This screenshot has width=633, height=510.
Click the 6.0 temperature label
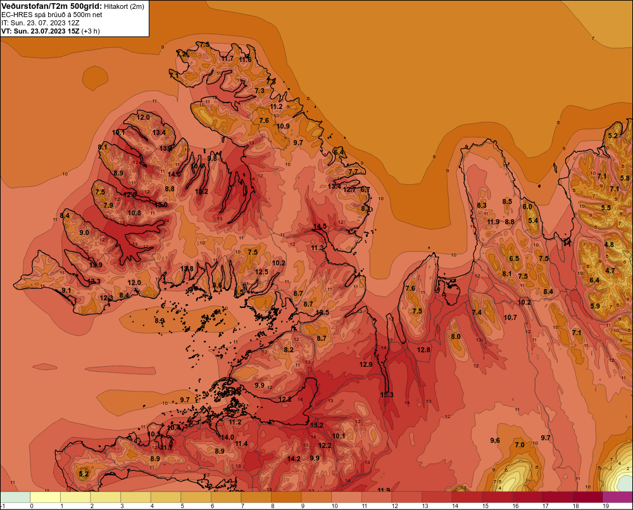point(527,207)
